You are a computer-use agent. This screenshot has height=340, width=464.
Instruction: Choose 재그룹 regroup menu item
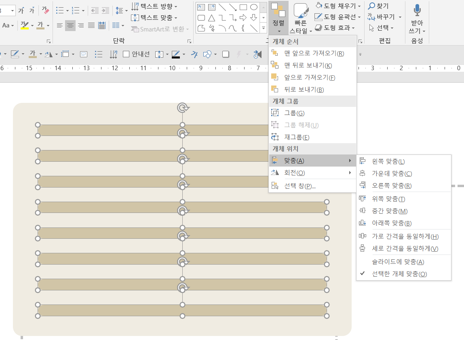pos(312,138)
